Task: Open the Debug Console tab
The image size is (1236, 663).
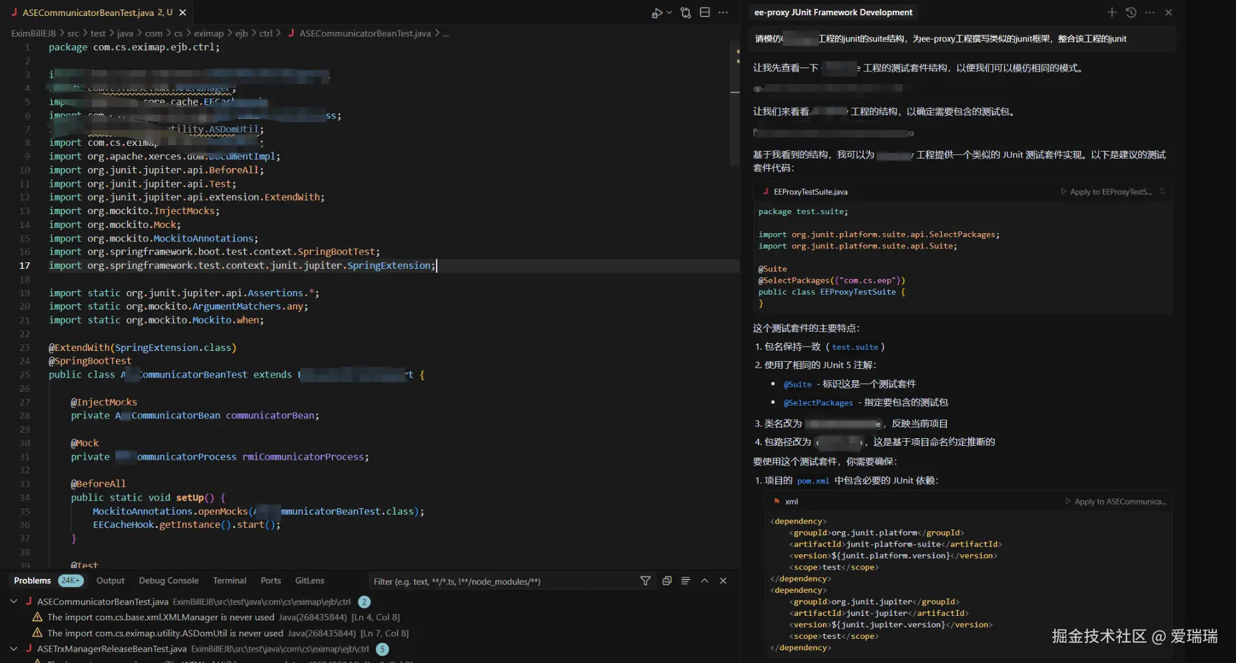Action: tap(169, 581)
